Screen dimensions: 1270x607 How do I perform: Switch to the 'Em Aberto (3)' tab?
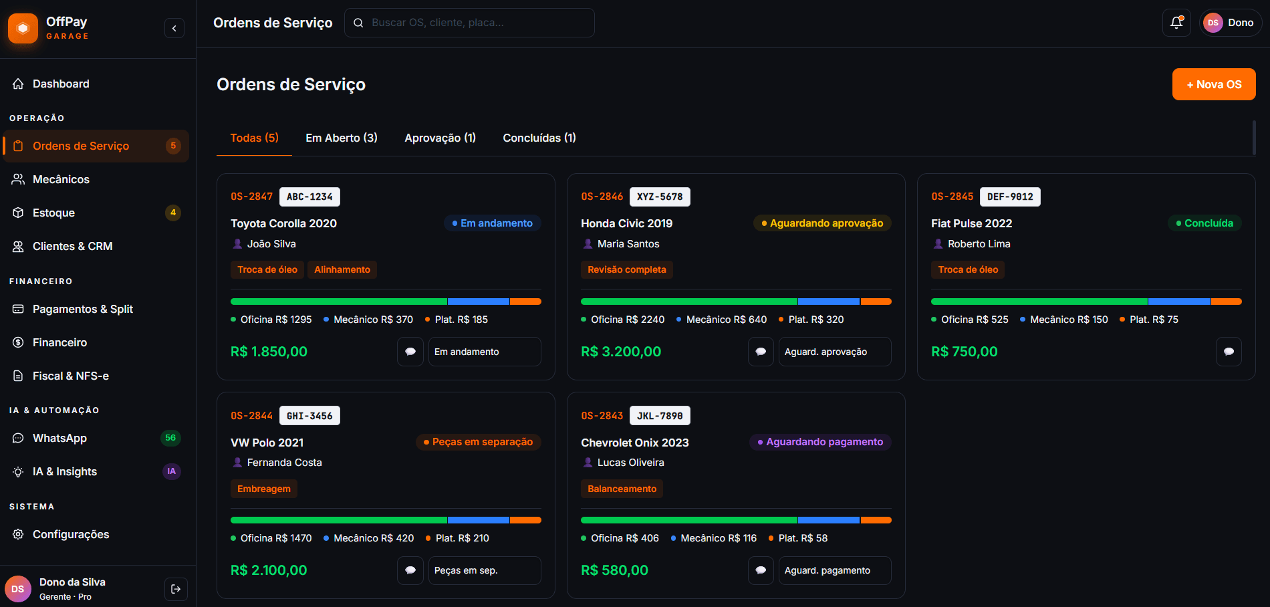[x=342, y=138]
